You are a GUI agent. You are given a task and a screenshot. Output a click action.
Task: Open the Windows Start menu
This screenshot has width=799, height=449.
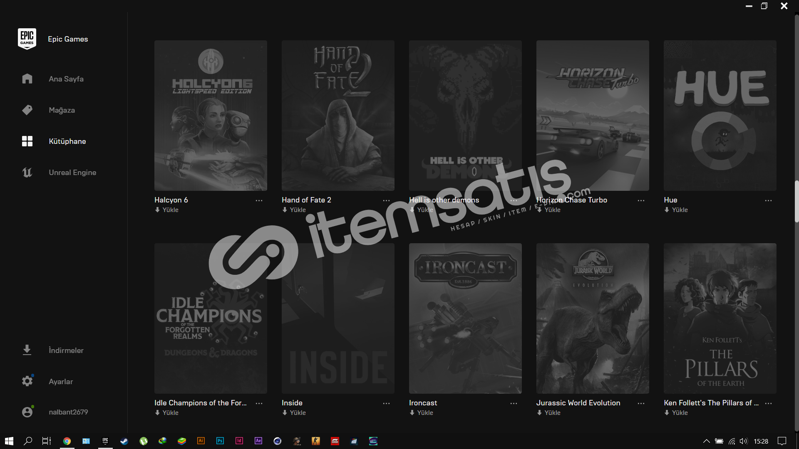(9, 441)
